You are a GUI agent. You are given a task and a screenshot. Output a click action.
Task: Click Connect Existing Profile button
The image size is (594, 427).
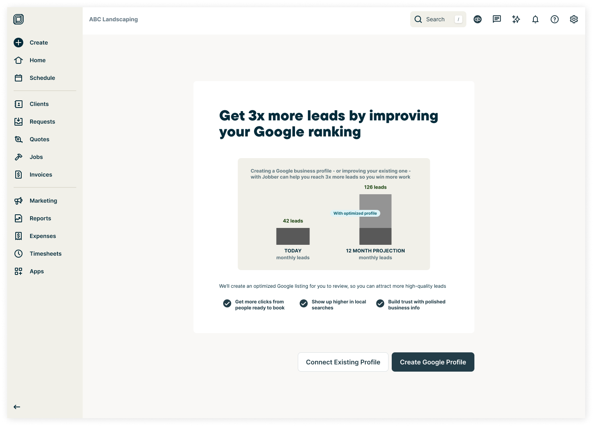coord(343,362)
